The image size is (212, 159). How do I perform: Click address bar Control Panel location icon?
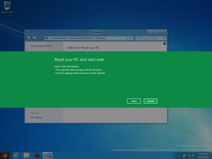point(47,38)
